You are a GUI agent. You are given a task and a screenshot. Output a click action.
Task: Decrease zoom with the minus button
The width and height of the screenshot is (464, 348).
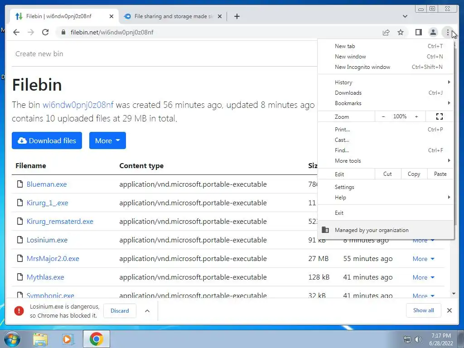pos(383,116)
